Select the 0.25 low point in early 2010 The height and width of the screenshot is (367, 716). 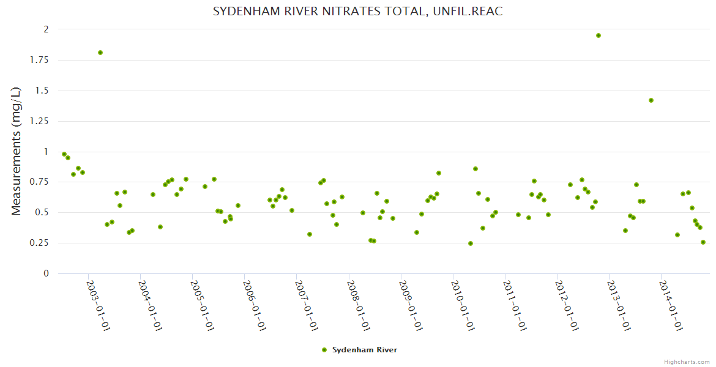coord(471,243)
